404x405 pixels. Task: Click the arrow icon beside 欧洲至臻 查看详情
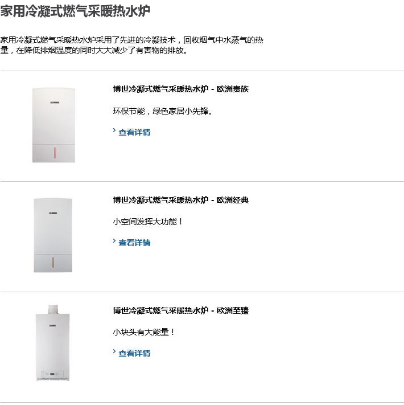[114, 351]
